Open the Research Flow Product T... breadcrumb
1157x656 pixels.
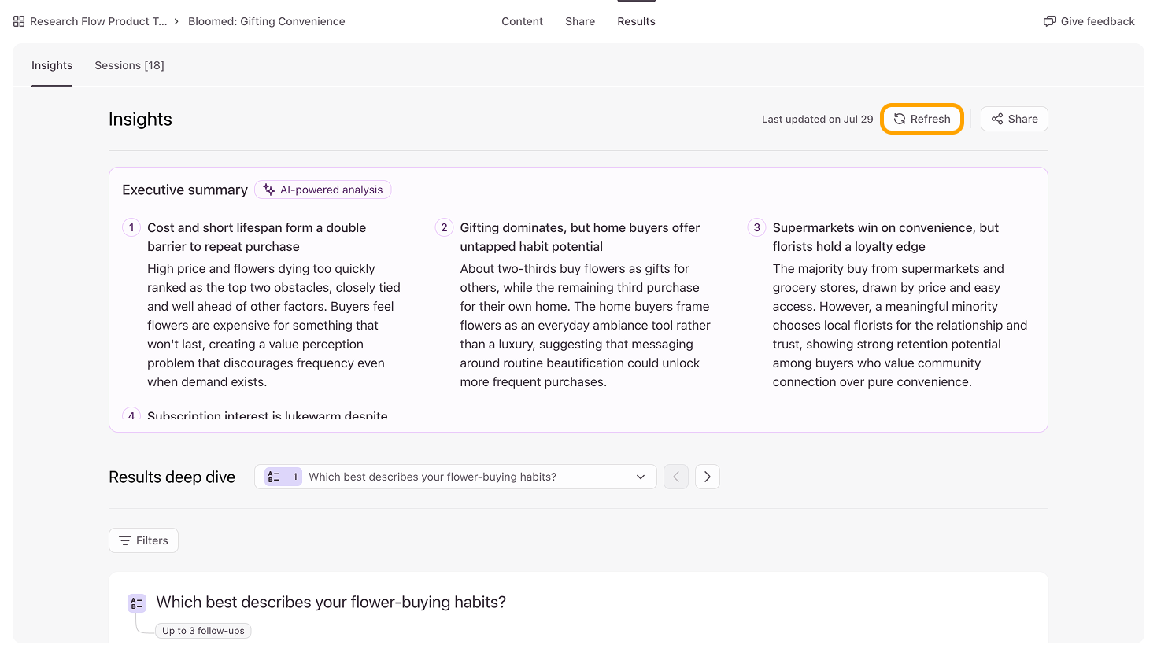point(98,21)
